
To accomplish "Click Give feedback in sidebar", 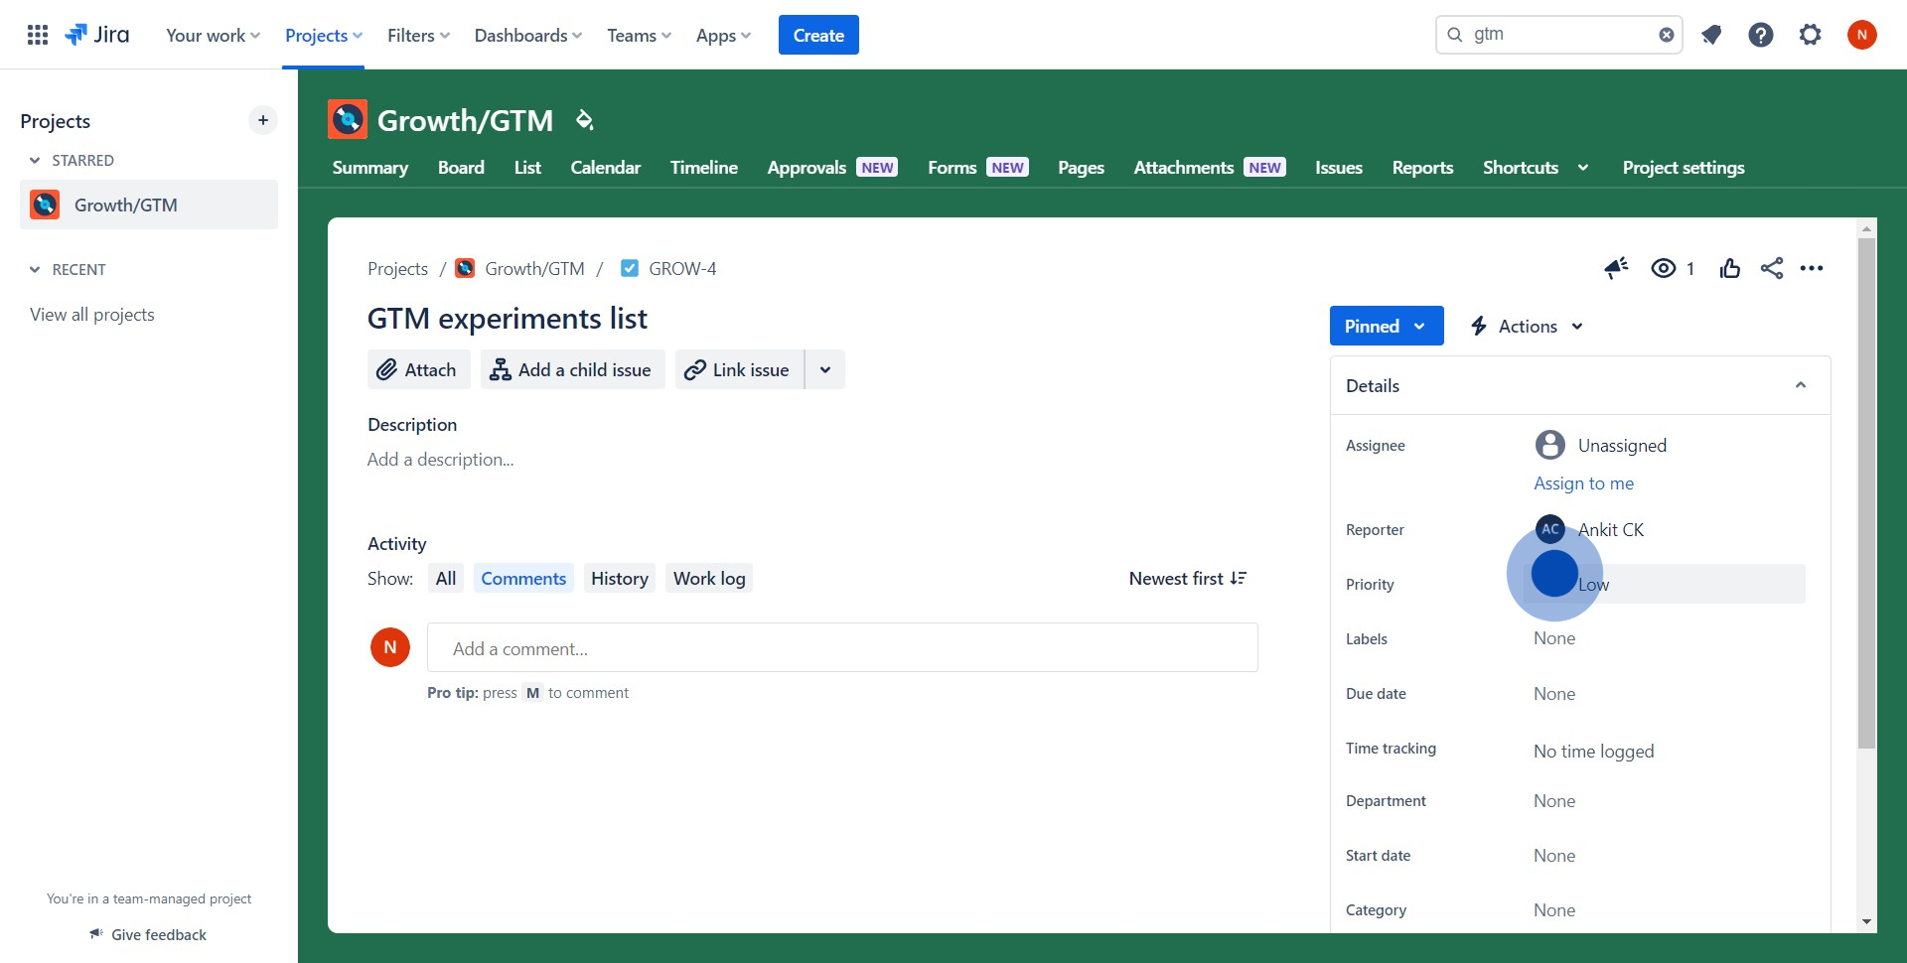I will point(149,934).
